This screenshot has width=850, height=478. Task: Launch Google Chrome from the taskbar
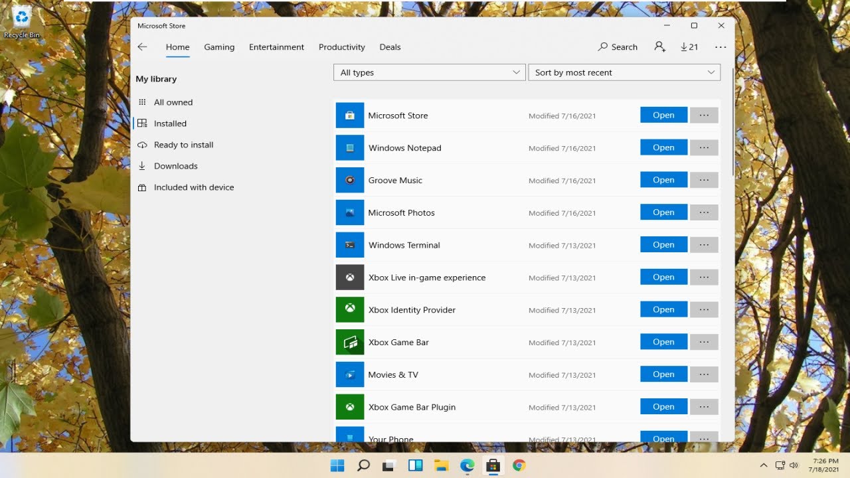click(519, 465)
